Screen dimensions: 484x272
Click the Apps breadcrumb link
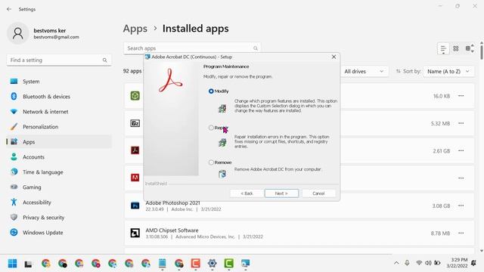point(135,29)
